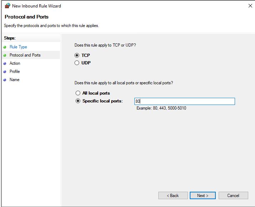Click the Back button
The width and height of the screenshot is (255, 207).
173,196
